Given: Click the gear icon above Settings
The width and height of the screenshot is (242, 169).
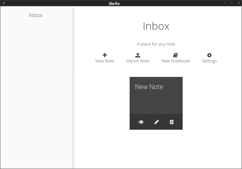Looking at the screenshot, I should click(x=209, y=55).
